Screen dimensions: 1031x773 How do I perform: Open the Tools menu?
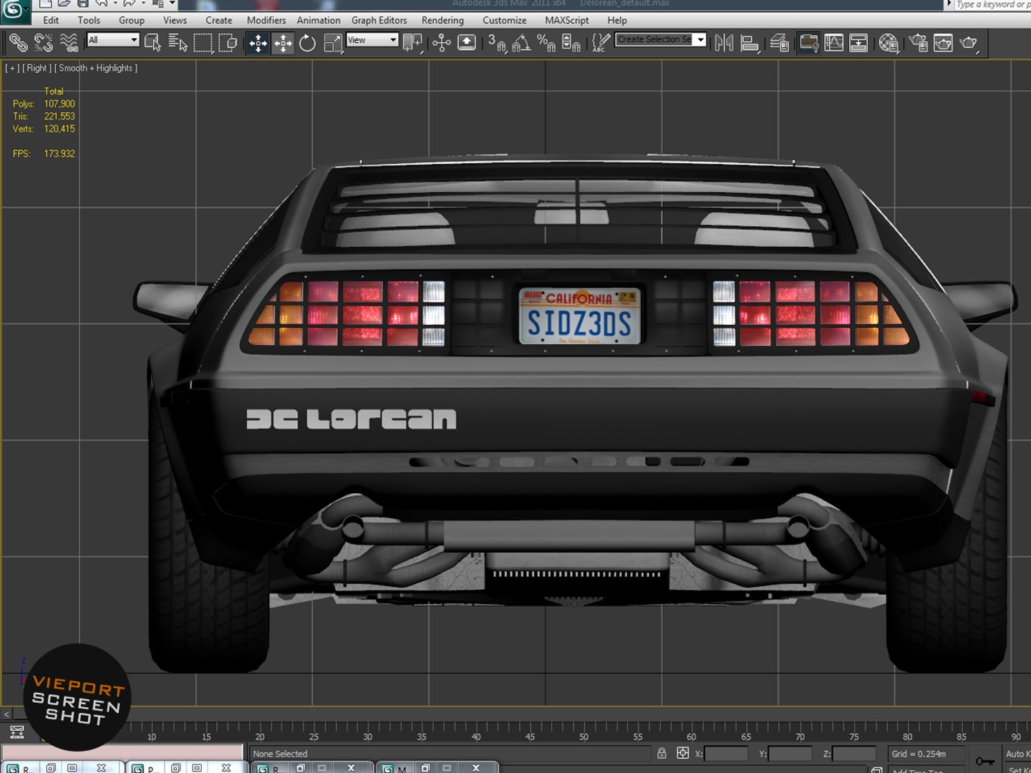click(89, 20)
